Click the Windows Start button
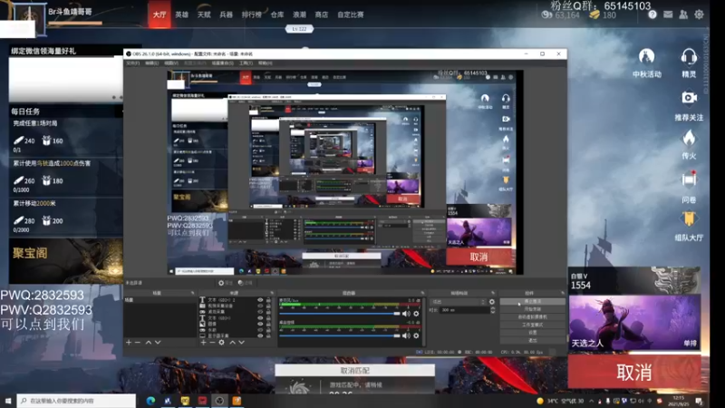The width and height of the screenshot is (725, 408). point(8,401)
